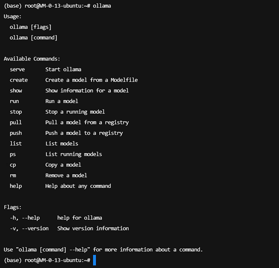279x268 pixels.
Task: Click the 'show' command in the list
Action: (x=16, y=91)
